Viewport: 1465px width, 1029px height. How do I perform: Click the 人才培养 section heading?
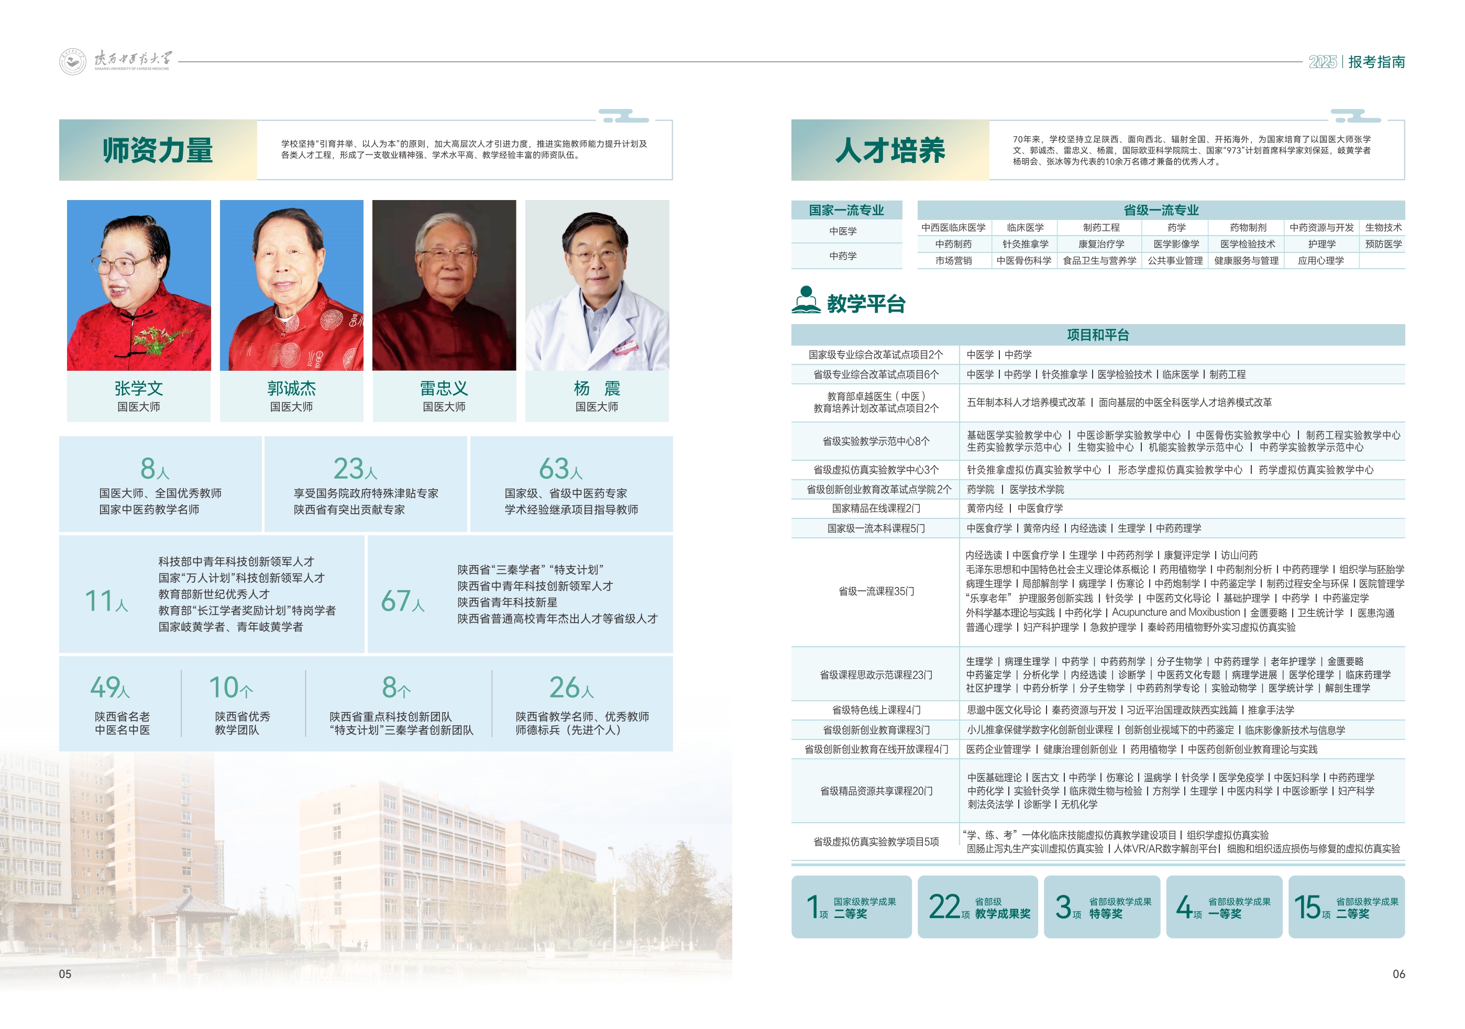click(890, 151)
